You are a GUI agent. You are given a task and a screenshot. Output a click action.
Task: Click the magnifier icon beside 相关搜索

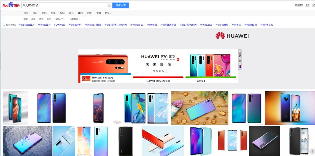pyautogui.click(x=3, y=25)
